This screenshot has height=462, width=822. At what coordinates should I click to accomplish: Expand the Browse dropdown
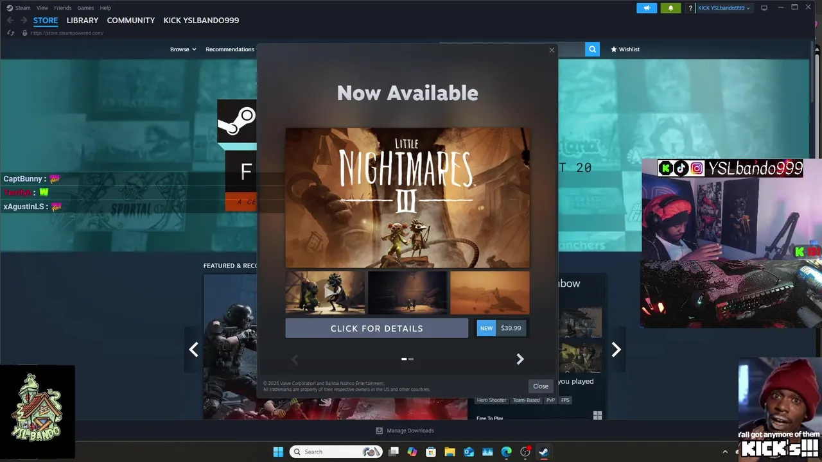pyautogui.click(x=183, y=49)
